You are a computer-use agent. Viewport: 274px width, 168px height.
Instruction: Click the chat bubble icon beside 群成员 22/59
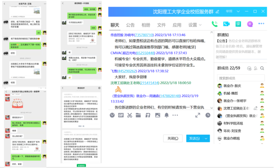tap(249, 69)
